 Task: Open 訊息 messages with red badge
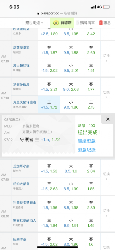[x=105, y=23]
